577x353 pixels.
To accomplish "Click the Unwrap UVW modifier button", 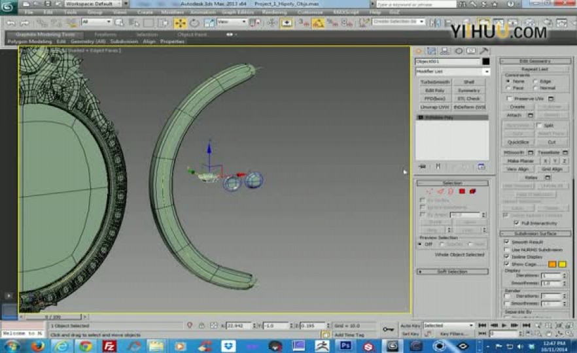I will (435, 107).
